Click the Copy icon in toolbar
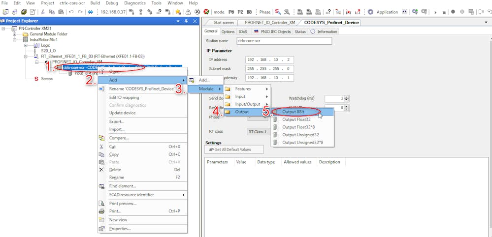The height and width of the screenshot is (237, 492). click(x=52, y=12)
